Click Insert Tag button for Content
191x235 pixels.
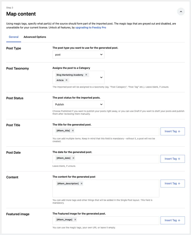pyautogui.click(x=173, y=183)
